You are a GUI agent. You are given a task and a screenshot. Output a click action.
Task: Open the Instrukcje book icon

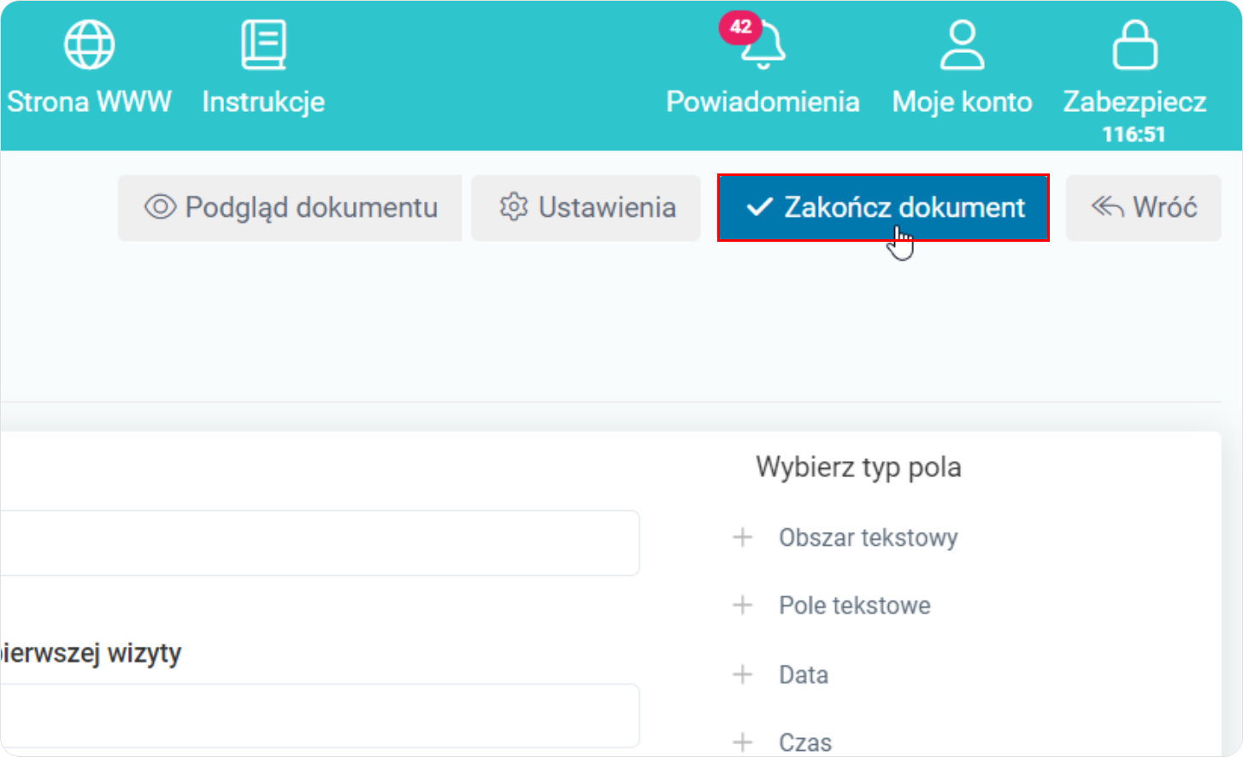click(263, 44)
